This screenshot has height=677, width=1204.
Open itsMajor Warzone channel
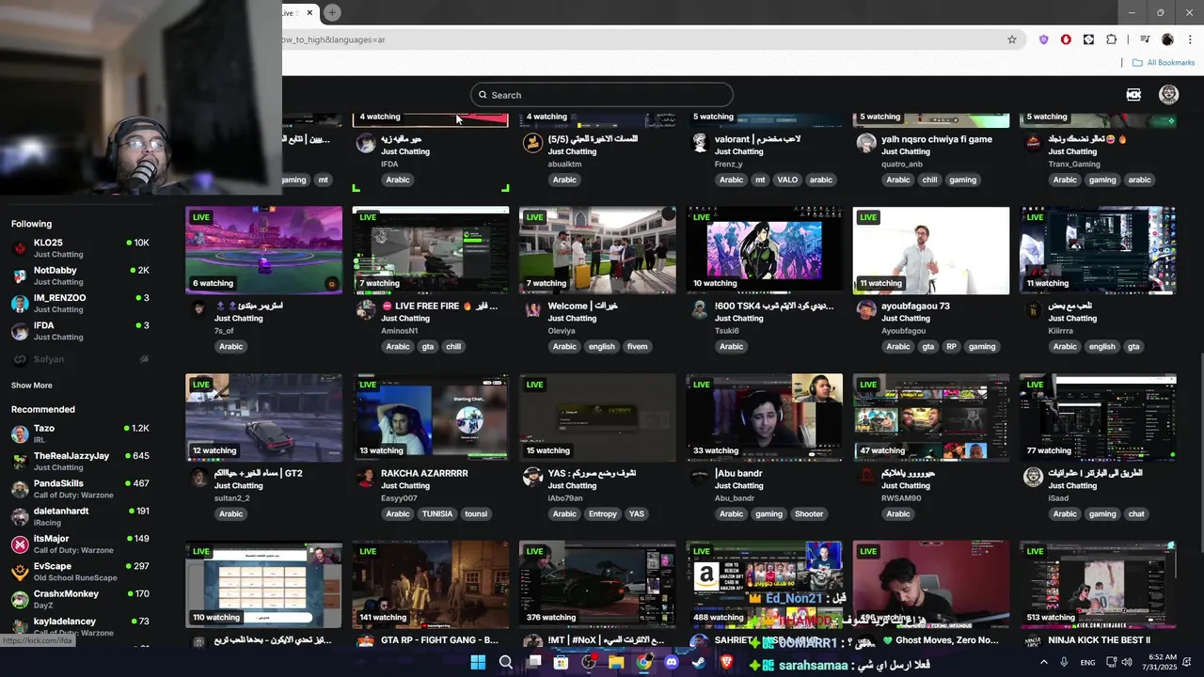coord(80,543)
